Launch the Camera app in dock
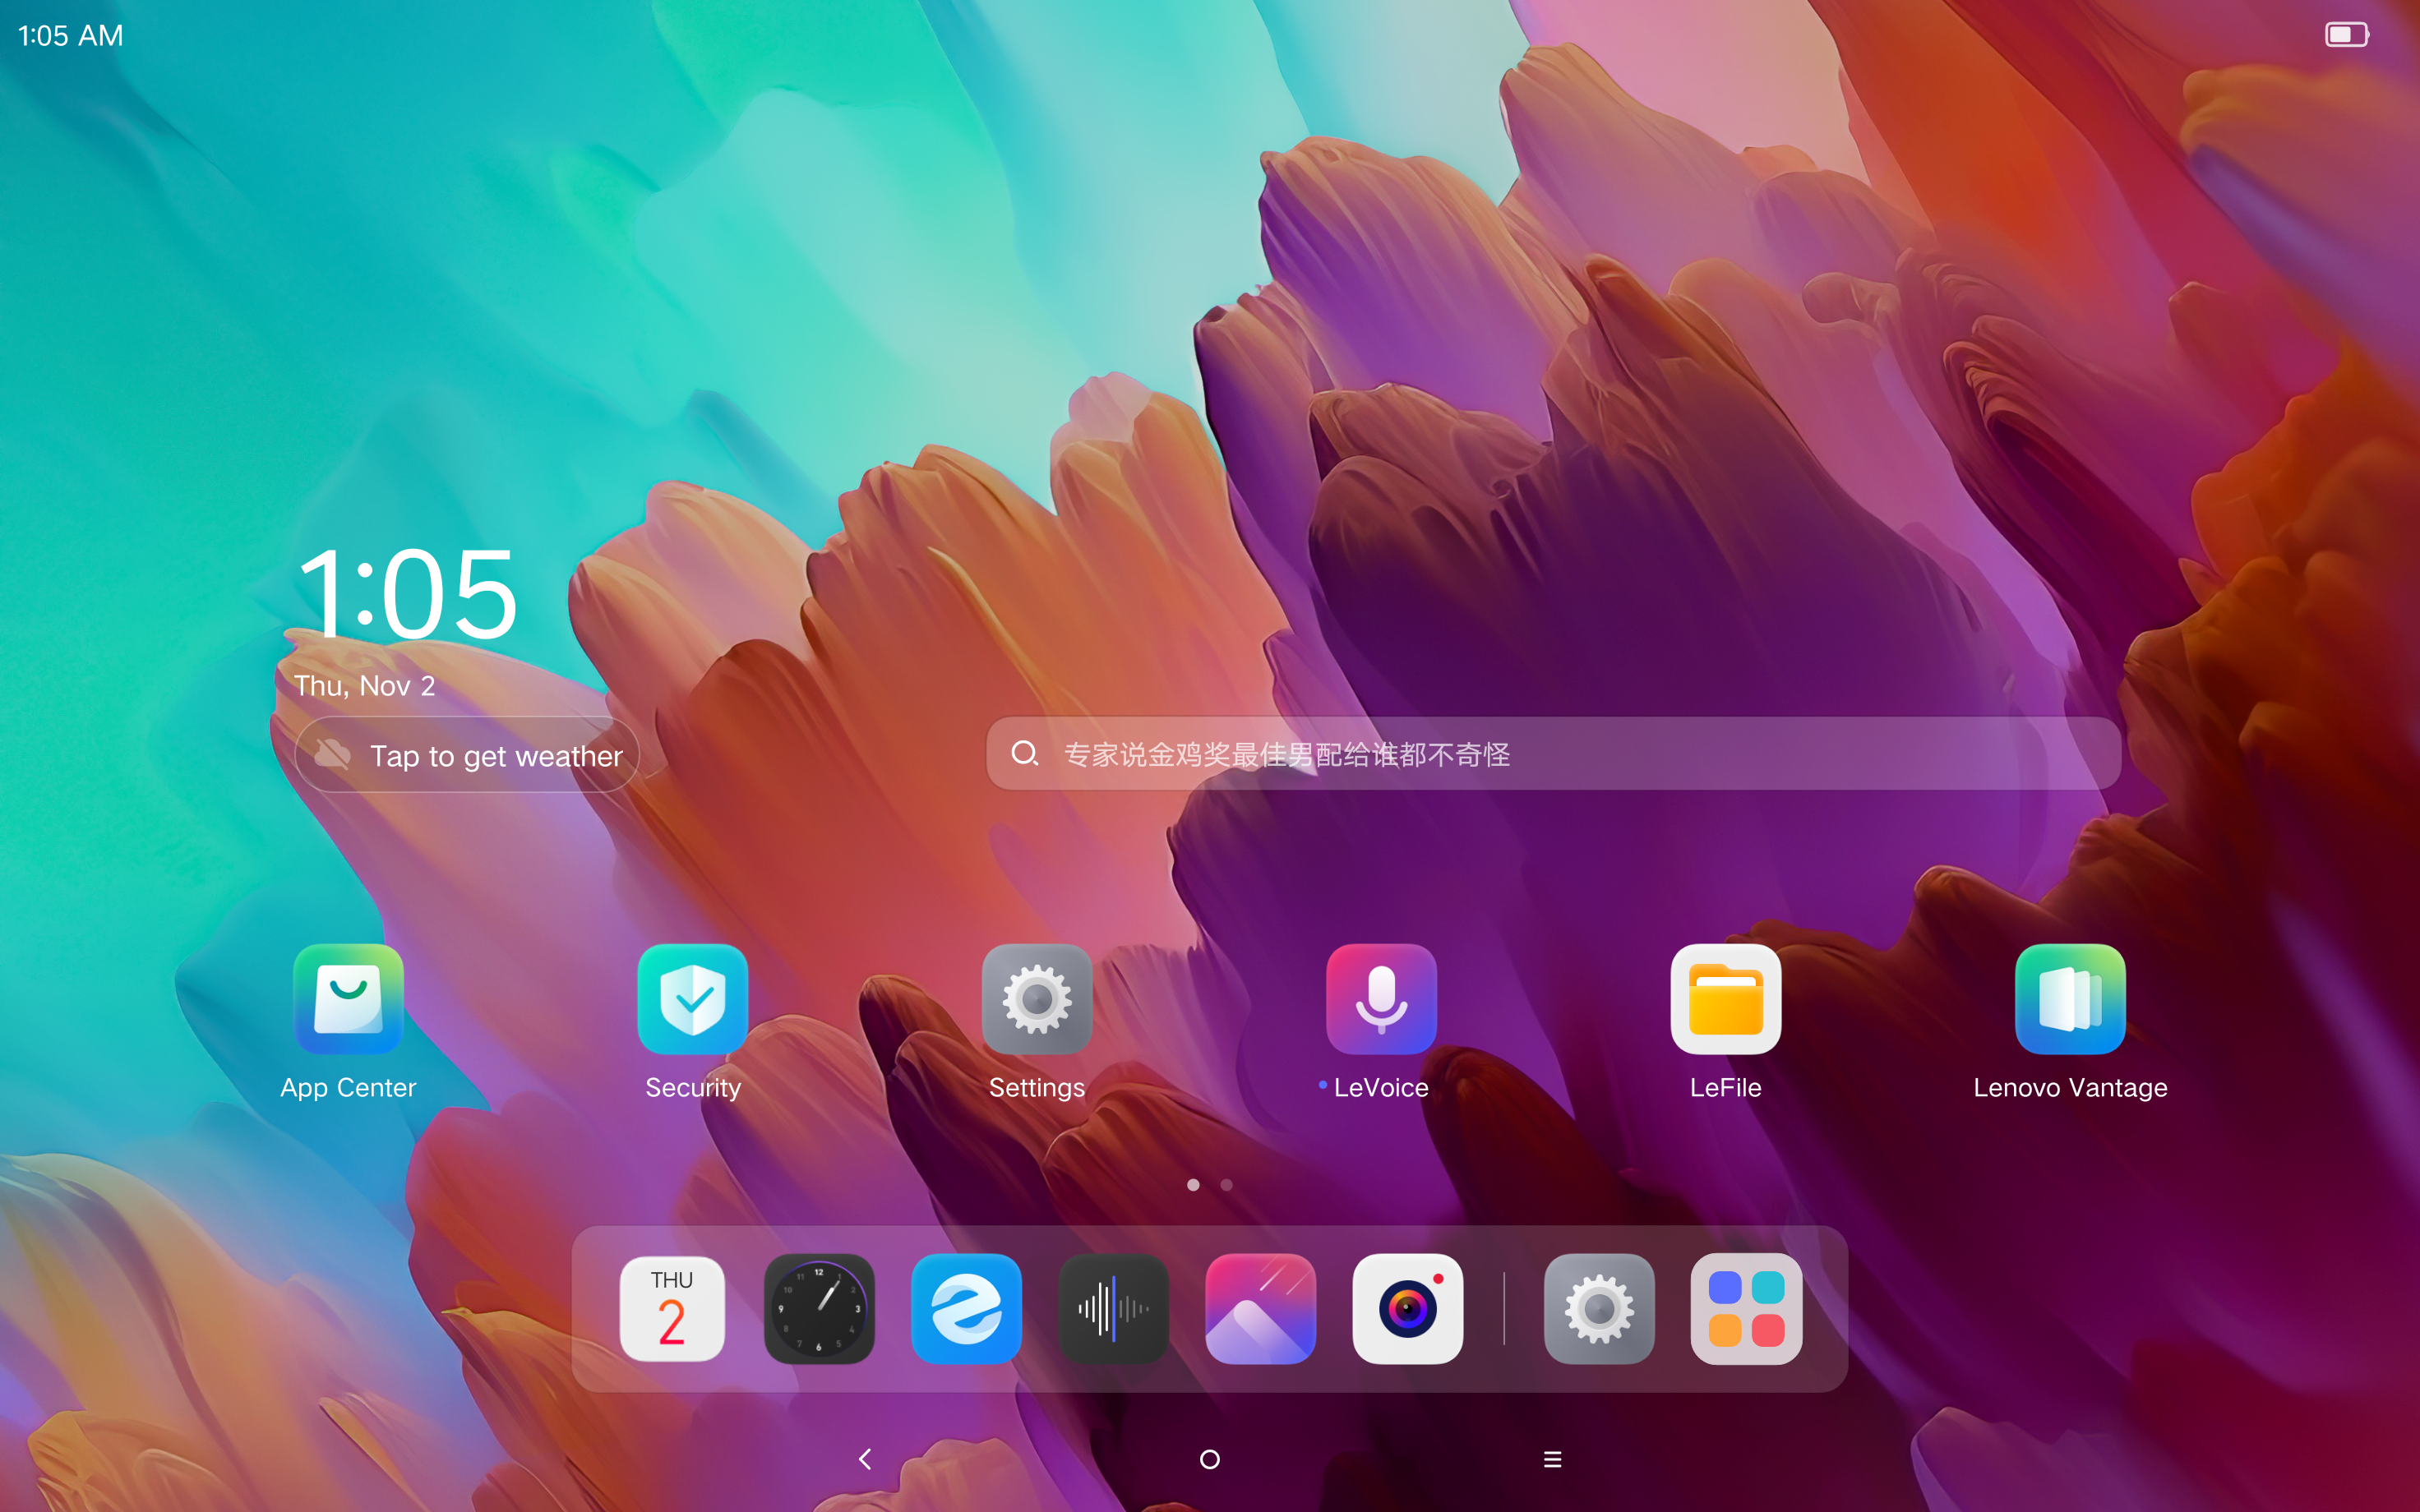Screen dimensions: 2420x1512 (1407, 1308)
